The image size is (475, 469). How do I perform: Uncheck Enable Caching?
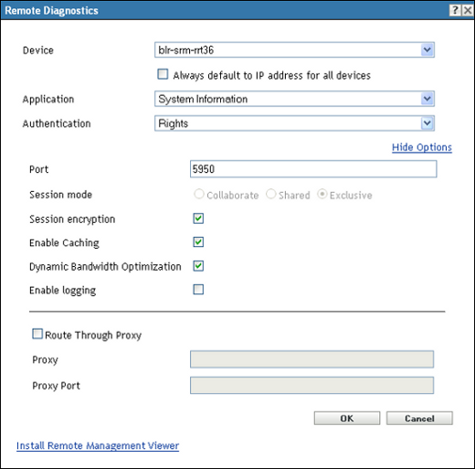coord(198,242)
